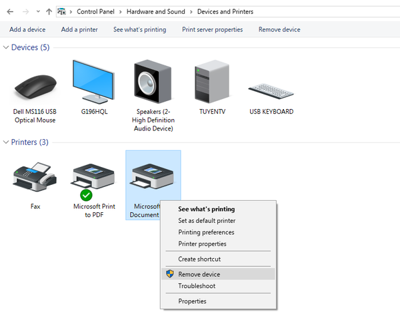This screenshot has height=314, width=400.
Task: Click the 'Fax' label
Action: click(35, 206)
